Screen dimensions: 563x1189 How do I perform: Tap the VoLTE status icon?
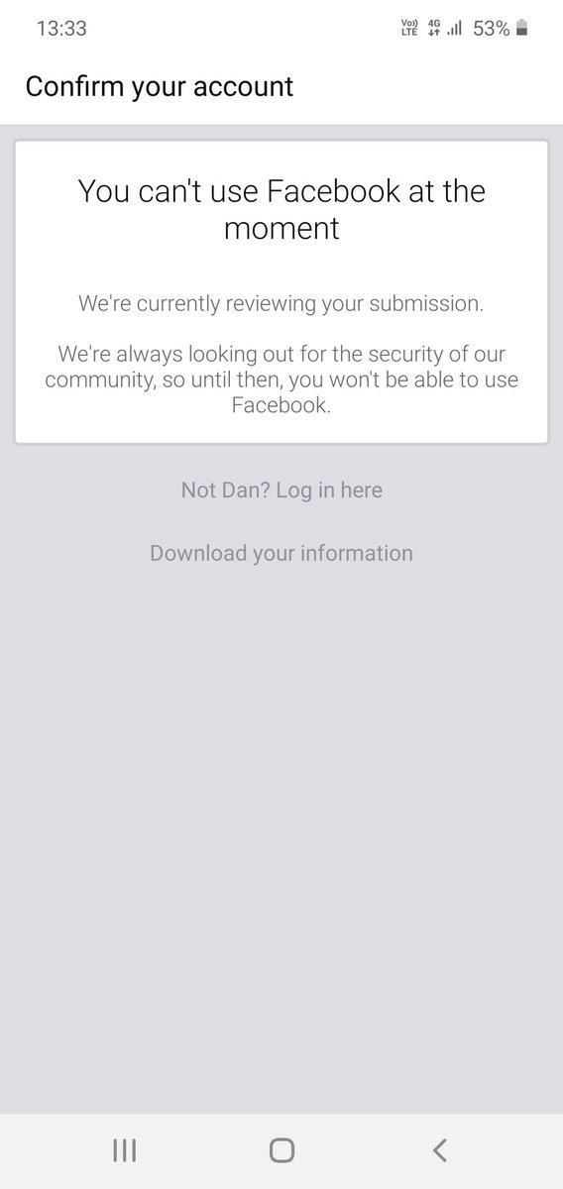tap(408, 29)
